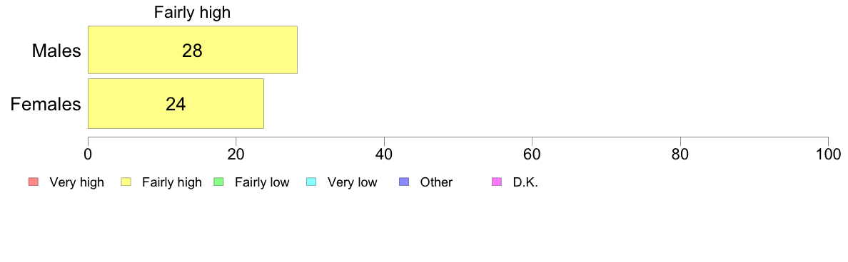Select the value 24 inside Females bar
848x262 pixels.
point(176,104)
